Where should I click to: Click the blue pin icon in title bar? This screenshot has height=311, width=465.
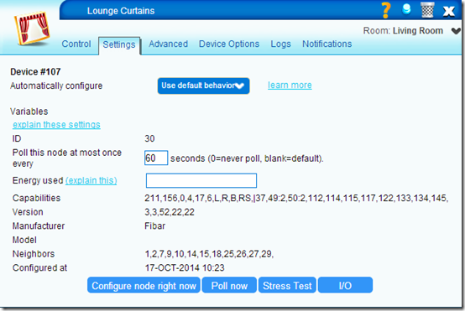tap(406, 9)
